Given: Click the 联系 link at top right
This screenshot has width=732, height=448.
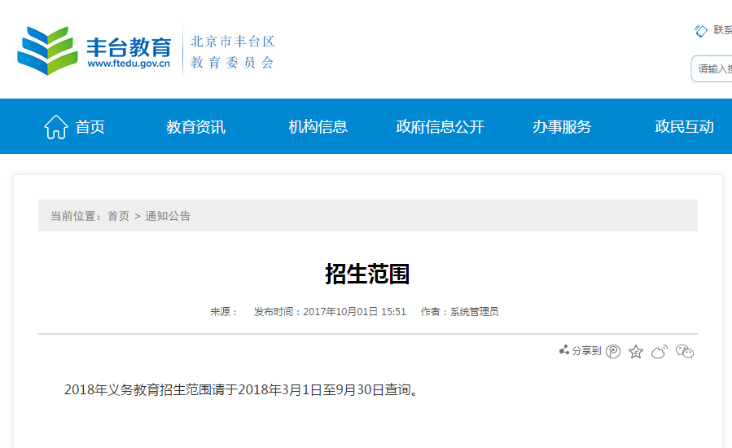Looking at the screenshot, I should (721, 30).
